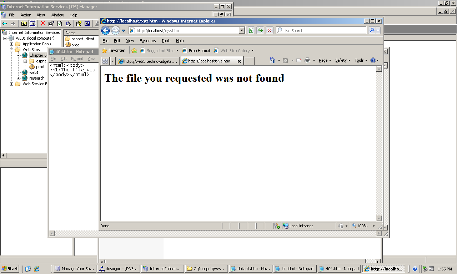This screenshot has height=274, width=457.
Task: Click the IE Back navigation button
Action: (x=105, y=31)
